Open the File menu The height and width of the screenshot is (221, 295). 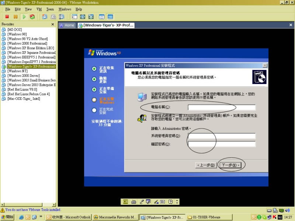(8, 9)
